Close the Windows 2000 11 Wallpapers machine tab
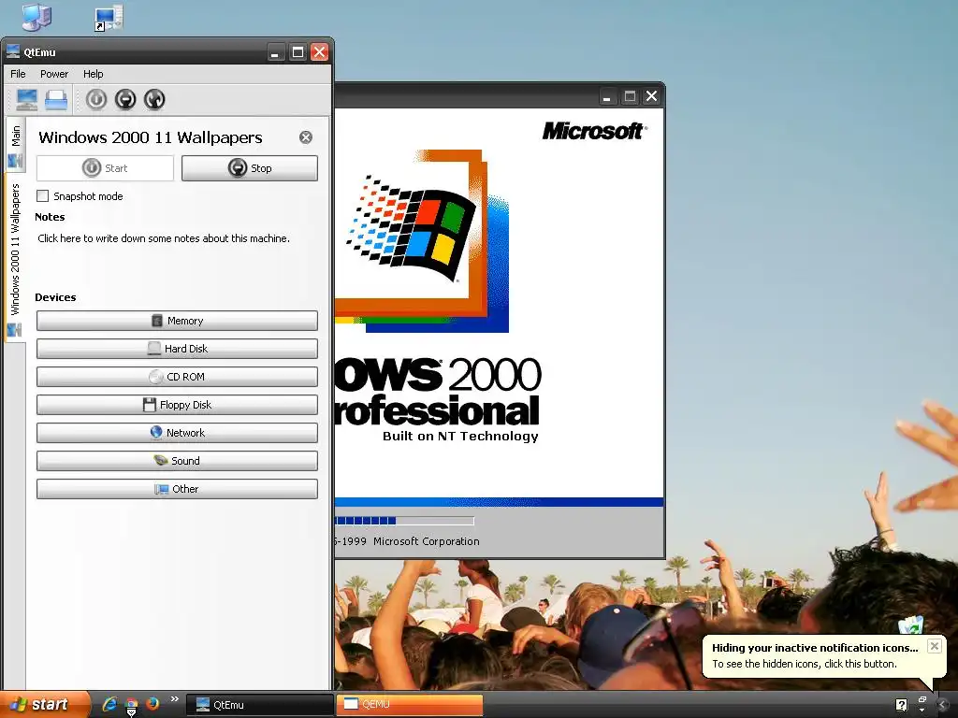Image resolution: width=958 pixels, height=718 pixels. pyautogui.click(x=306, y=137)
